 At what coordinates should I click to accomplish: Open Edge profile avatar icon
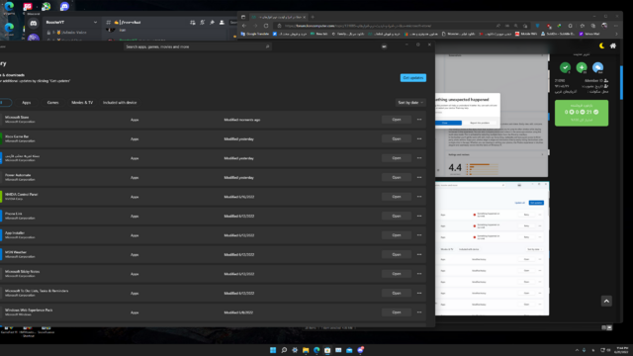(x=604, y=26)
